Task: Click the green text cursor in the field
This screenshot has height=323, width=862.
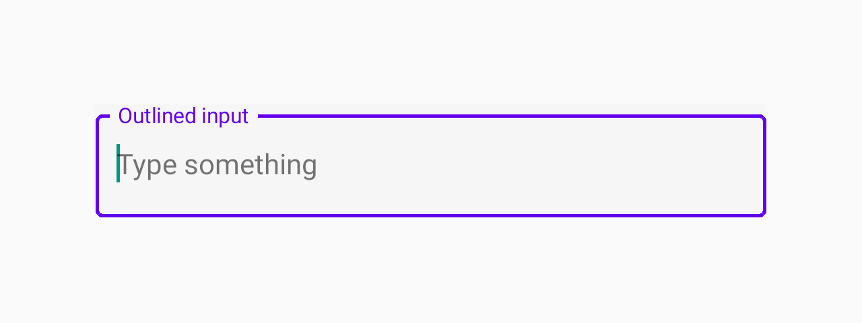Action: (118, 163)
